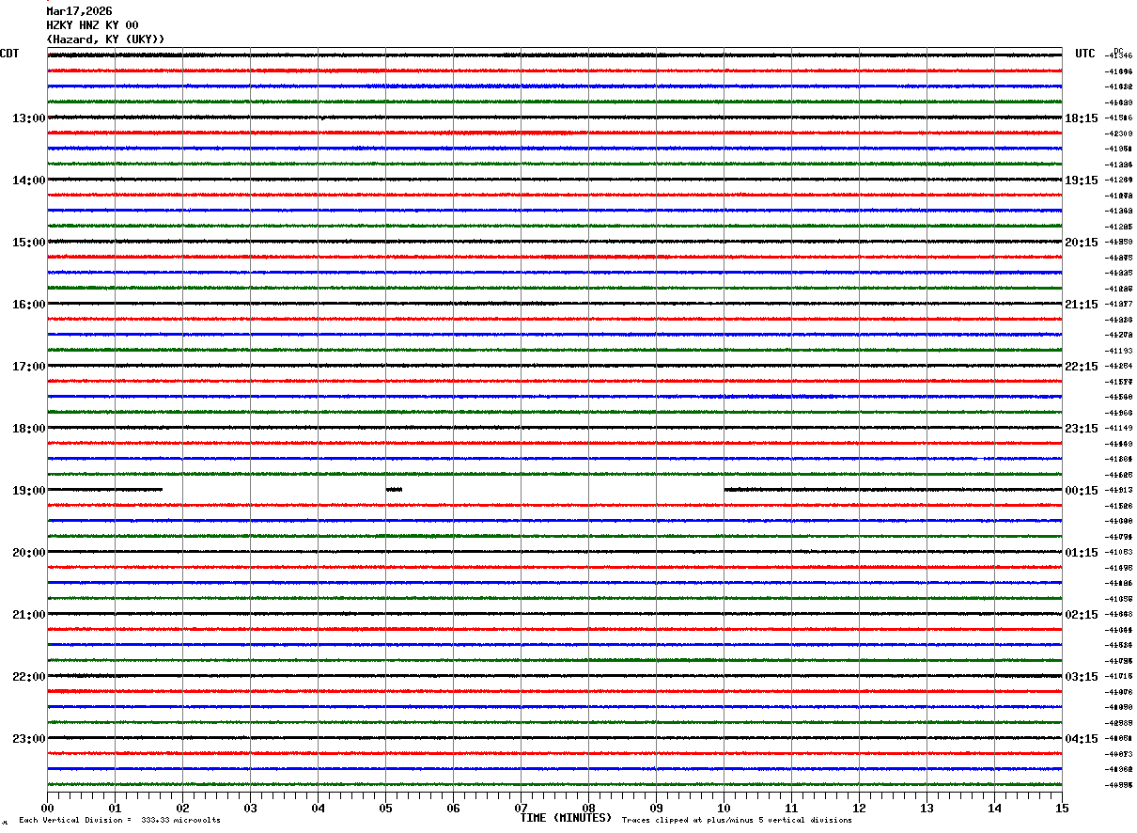1137x833 pixels.
Task: Select the 18:00 CDT row label
Action: point(29,429)
